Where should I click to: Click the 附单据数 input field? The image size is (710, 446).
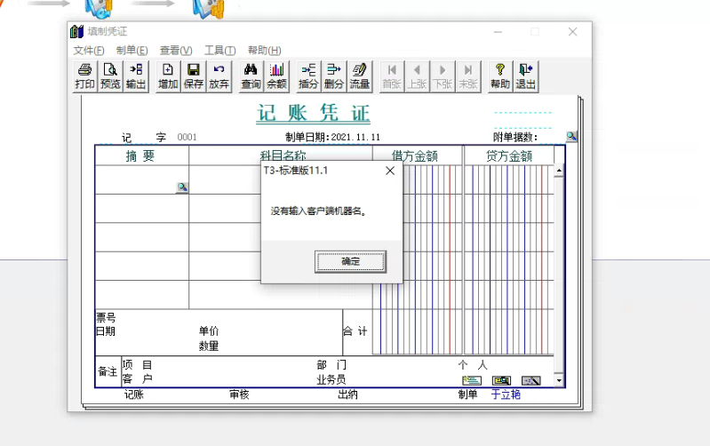(x=552, y=136)
